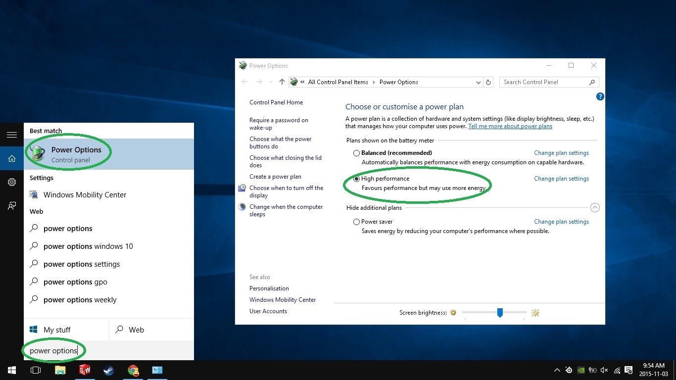Click the Search Control Panel field
This screenshot has width=676, height=380.
[x=549, y=82]
